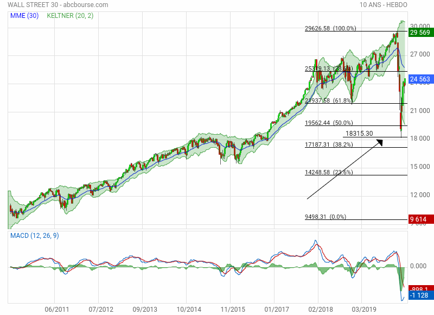Click the red -898.1 MACD signal tag
The image size is (434, 315).
tap(421, 289)
